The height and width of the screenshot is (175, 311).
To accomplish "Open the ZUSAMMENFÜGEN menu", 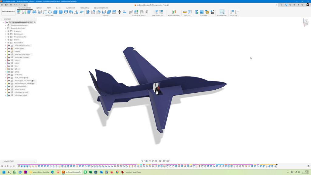I will click(138, 15).
